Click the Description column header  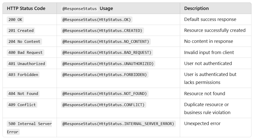[x=196, y=8]
